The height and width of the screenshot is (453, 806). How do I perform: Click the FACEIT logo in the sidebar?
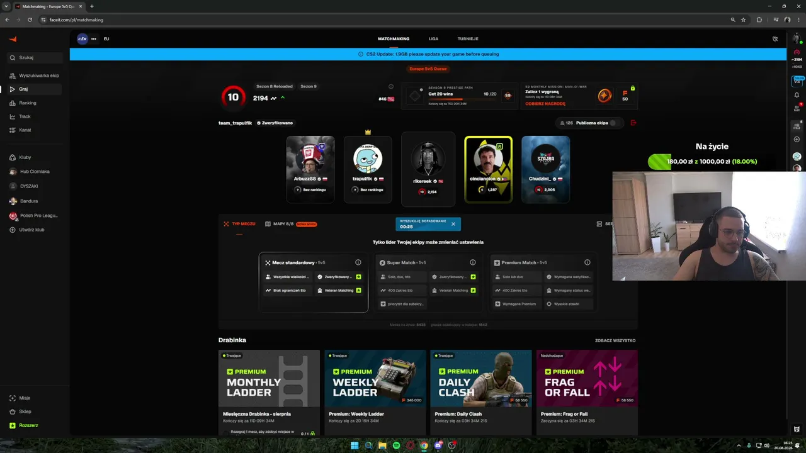[x=13, y=39]
